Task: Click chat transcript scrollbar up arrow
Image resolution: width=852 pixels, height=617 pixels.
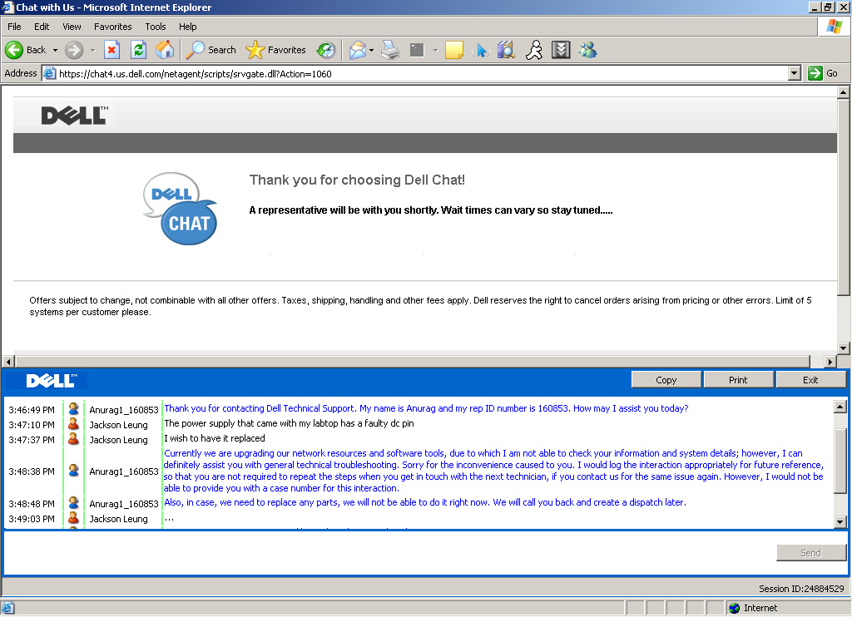Action: coord(840,407)
